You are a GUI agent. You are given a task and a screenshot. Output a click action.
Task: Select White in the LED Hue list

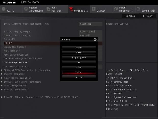79,77
